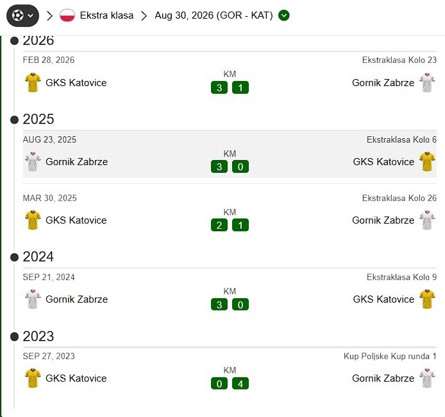Viewport: 445px width, 417px height.
Task: Click GKS Katowice yellow jersey, Feb 28 2026 match
Action: pyautogui.click(x=33, y=82)
